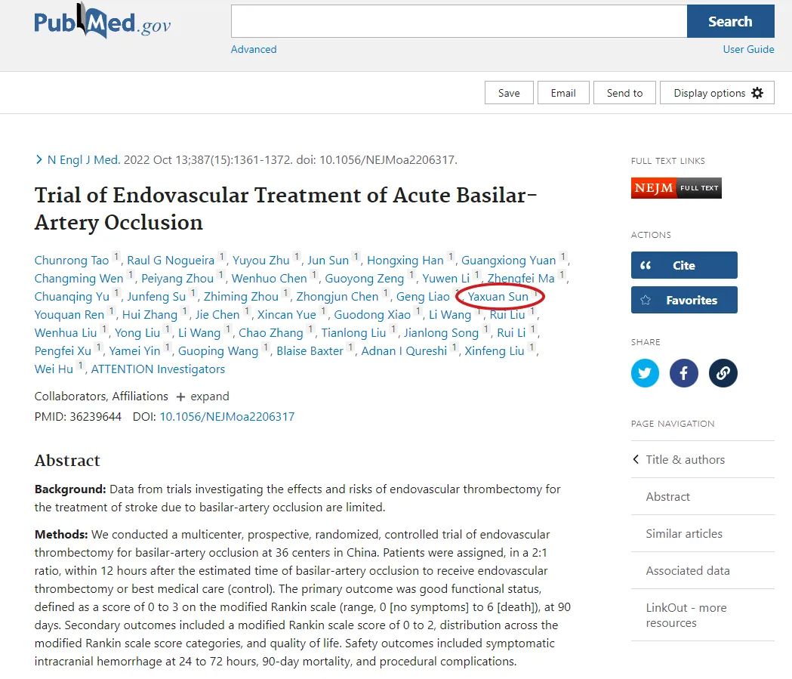Open the Send to menu
This screenshot has height=679, width=792.
coord(624,93)
